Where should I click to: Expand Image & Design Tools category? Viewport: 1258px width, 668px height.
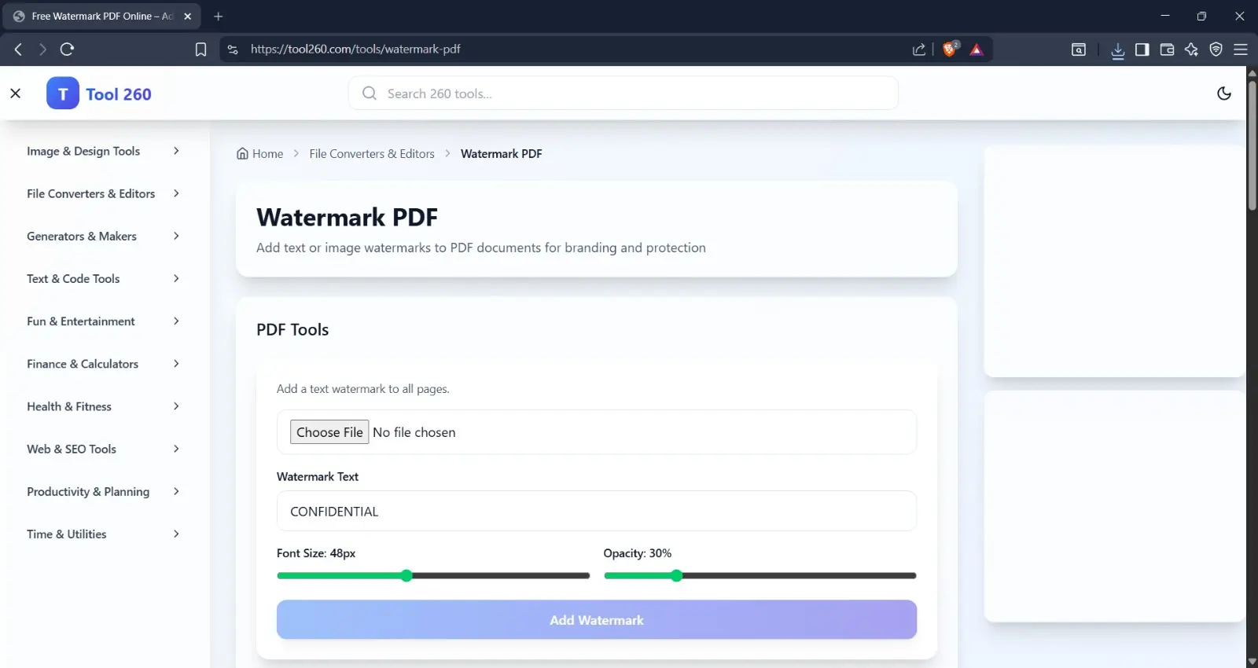(x=103, y=151)
